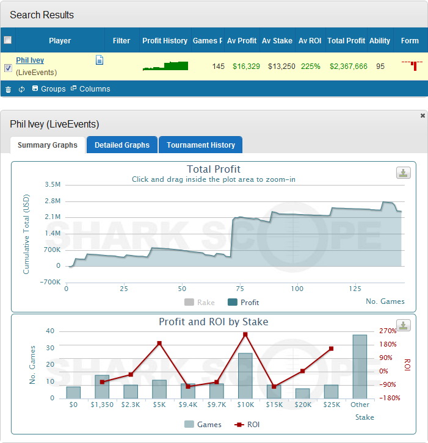Screen dimensions: 428x443
Task: Sort by the Ability column header
Action: (380, 41)
